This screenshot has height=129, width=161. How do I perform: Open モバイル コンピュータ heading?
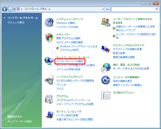(69, 111)
